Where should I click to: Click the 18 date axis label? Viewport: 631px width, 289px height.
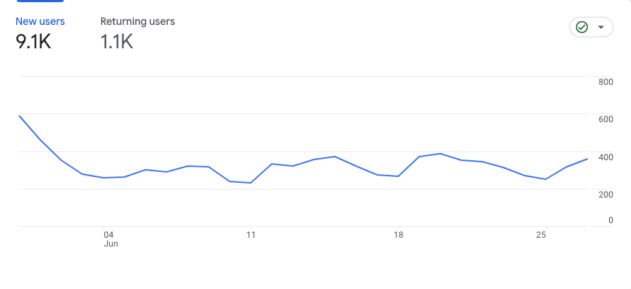tap(398, 235)
